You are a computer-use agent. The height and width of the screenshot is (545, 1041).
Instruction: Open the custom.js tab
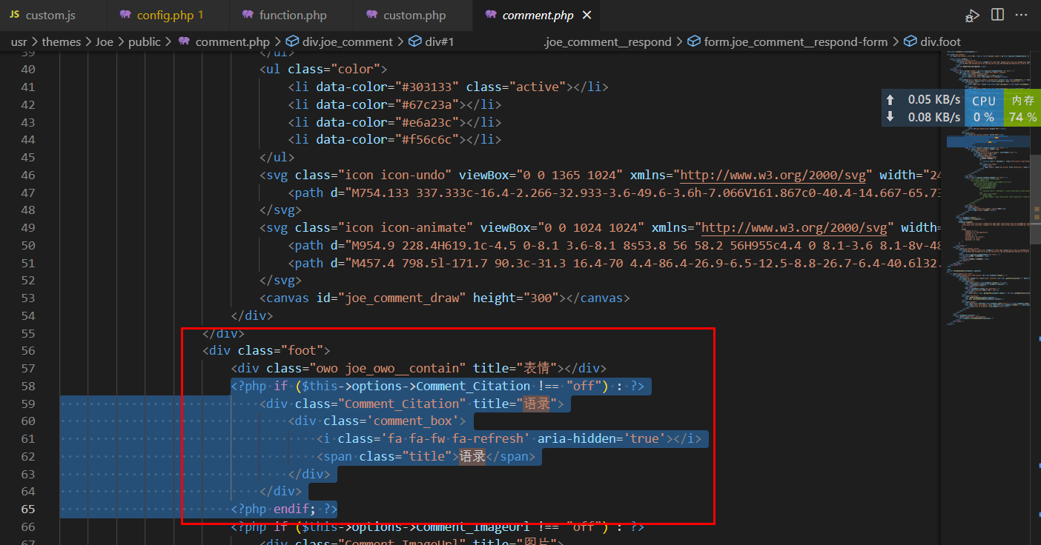coord(50,16)
